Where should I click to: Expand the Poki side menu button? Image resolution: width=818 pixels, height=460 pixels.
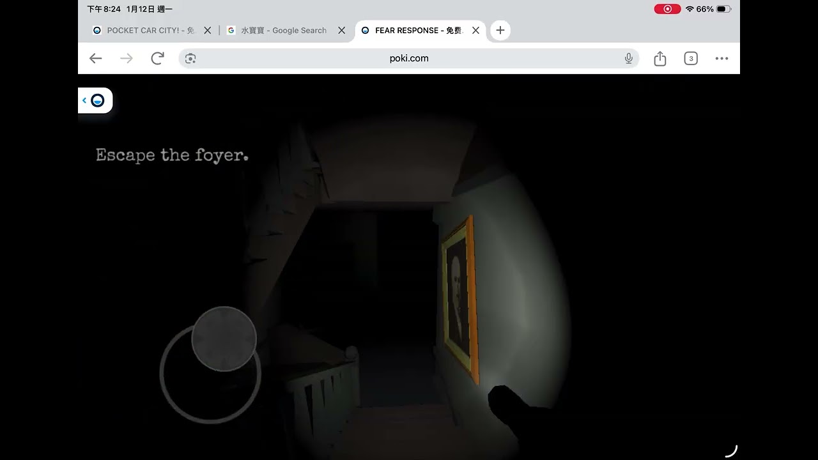[x=95, y=100]
